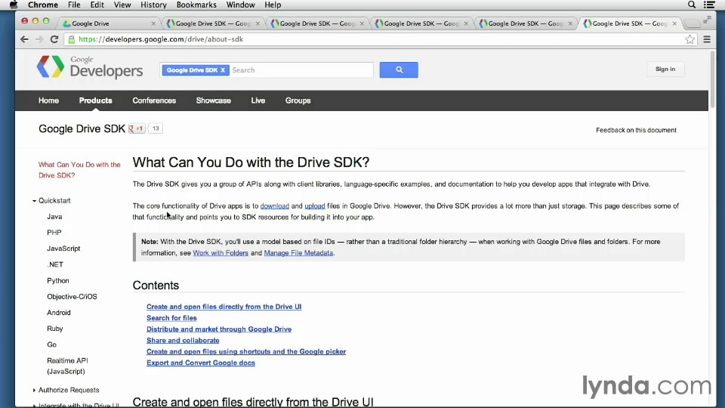
Task: Open Spotlight search in menu bar
Action: pyautogui.click(x=692, y=5)
